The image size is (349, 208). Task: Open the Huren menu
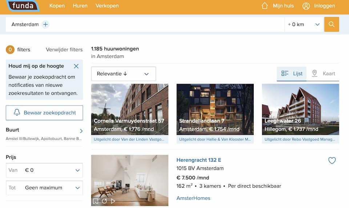(80, 6)
